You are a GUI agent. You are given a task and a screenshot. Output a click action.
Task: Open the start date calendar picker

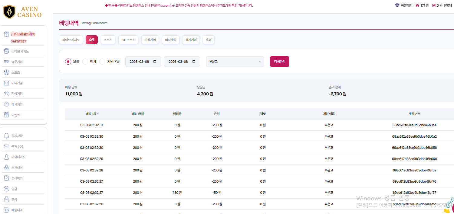pos(155,61)
